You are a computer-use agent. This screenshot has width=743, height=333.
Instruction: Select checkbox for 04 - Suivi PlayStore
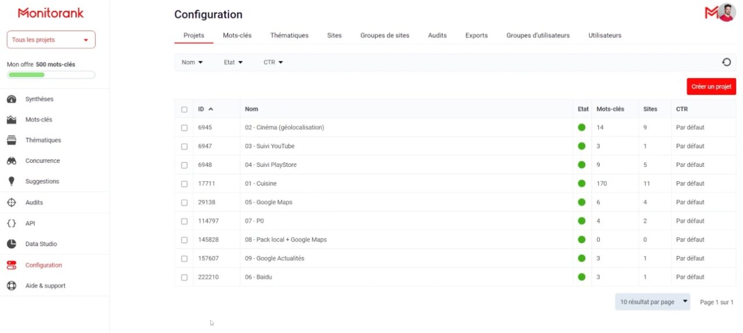click(x=184, y=165)
